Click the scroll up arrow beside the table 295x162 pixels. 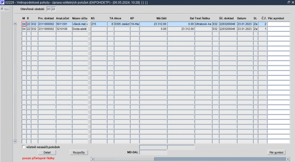pos(15,24)
